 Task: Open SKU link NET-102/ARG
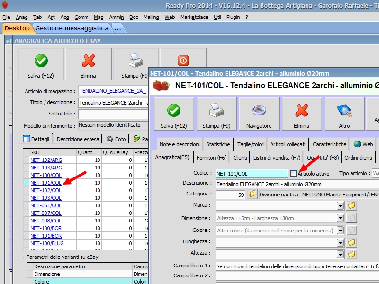tap(46, 160)
